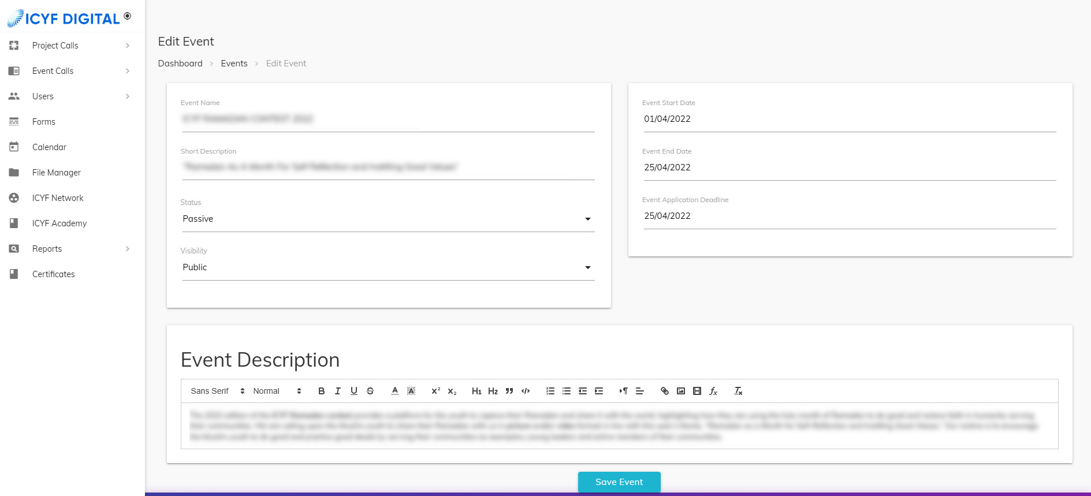The image size is (1091, 496).
Task: Apply Heading 1 style
Action: (476, 391)
